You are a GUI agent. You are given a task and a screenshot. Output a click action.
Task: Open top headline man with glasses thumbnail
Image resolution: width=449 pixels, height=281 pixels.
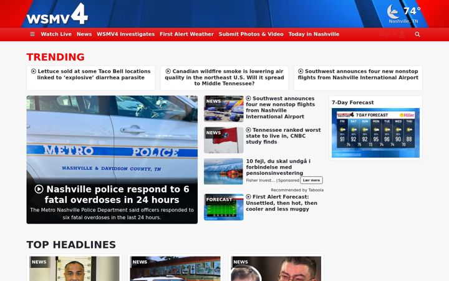tap(276, 269)
